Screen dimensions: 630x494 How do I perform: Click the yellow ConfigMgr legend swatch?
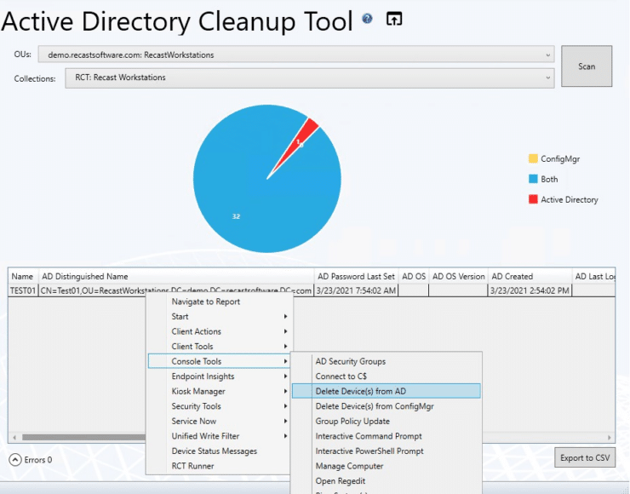(533, 158)
